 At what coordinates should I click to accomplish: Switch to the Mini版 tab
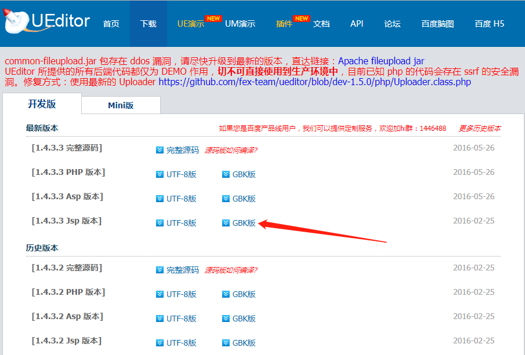coord(121,105)
